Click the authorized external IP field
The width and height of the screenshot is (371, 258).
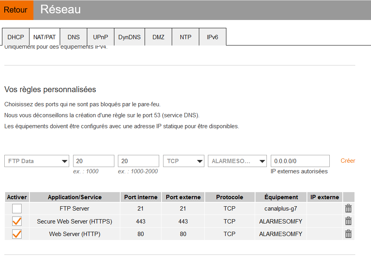[300, 161]
